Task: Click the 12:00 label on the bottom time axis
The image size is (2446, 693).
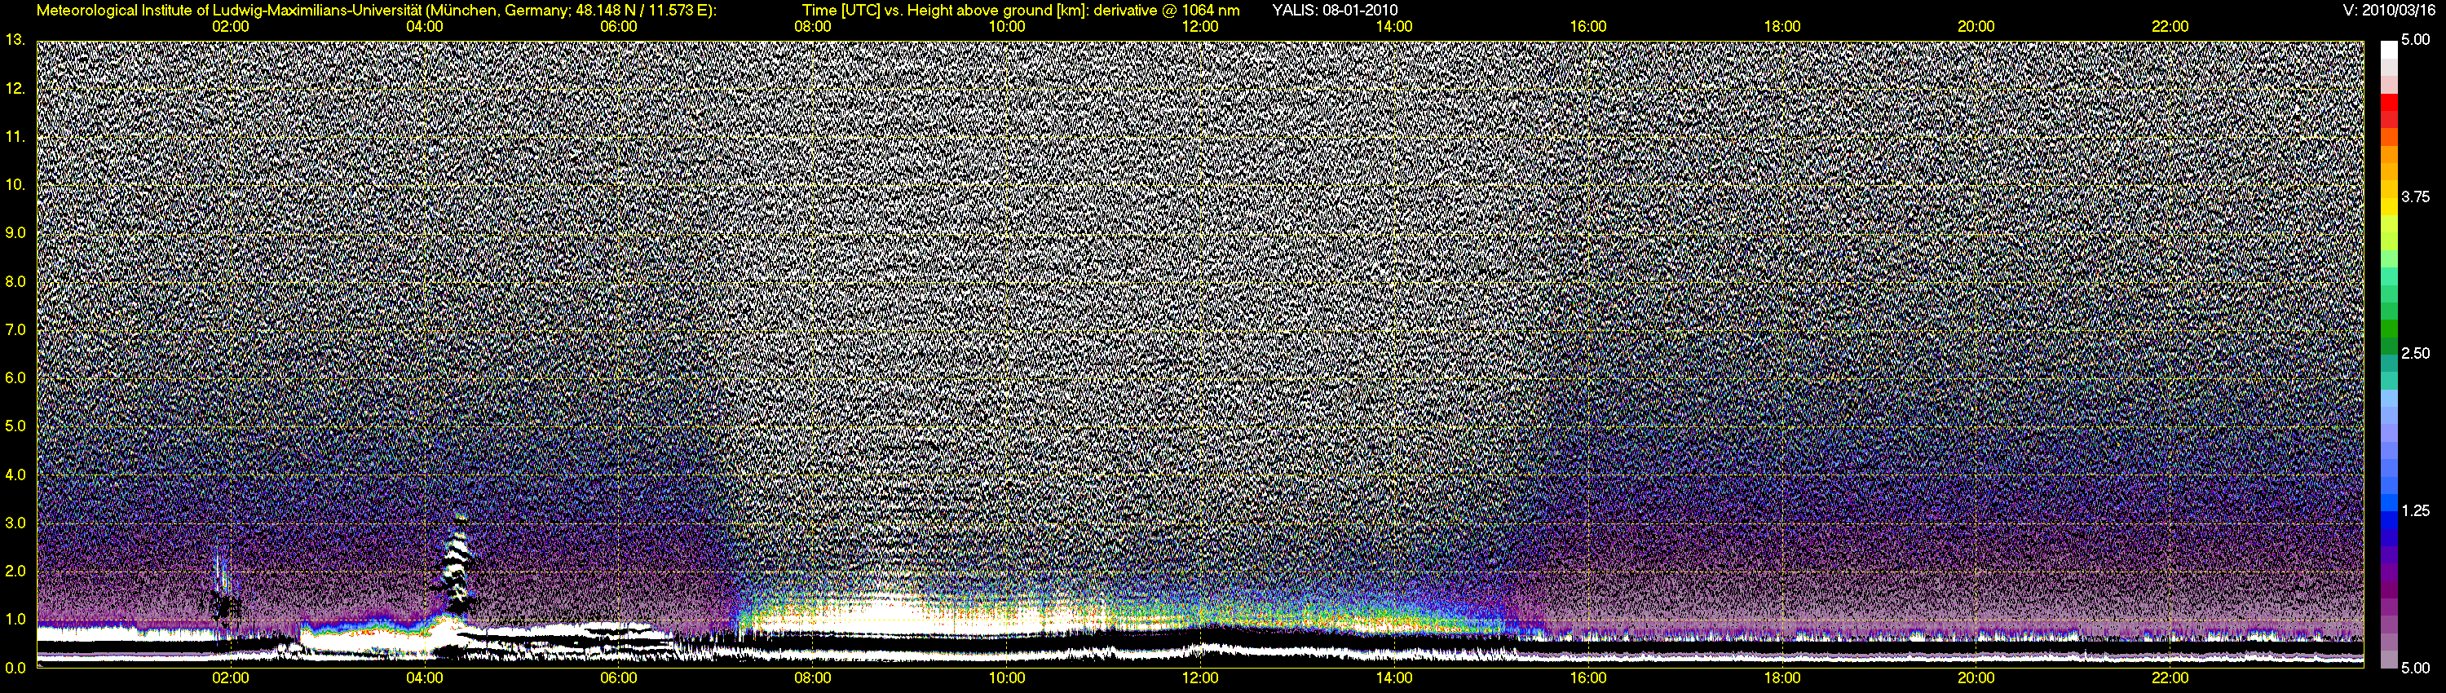Action: (x=1200, y=678)
